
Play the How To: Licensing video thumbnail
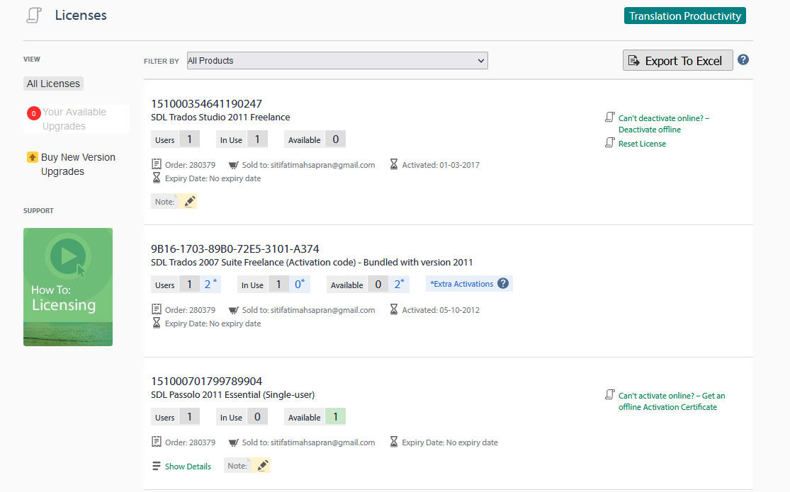tap(68, 287)
